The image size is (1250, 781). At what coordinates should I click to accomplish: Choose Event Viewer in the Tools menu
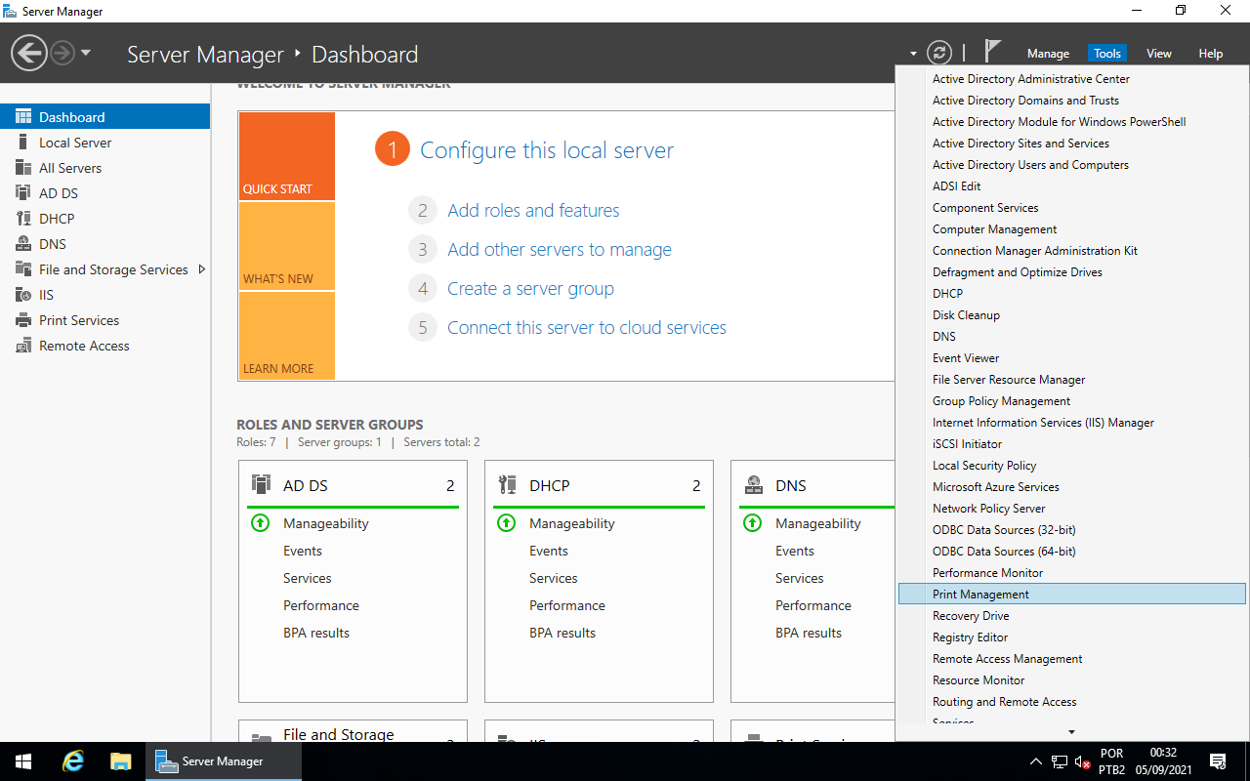pos(965,358)
